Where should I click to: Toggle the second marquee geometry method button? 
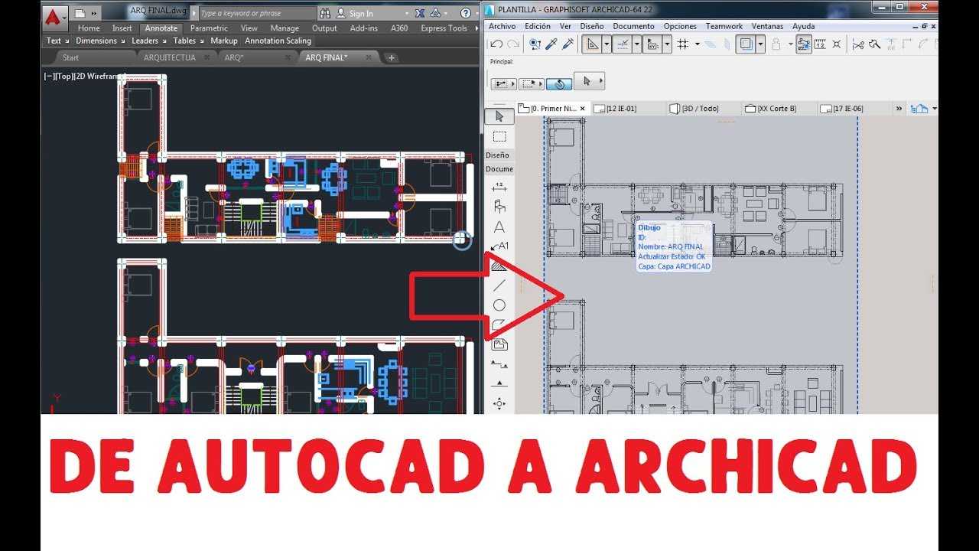pyautogui.click(x=530, y=83)
